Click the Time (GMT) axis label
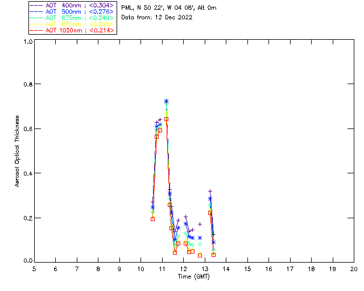Screen dimensions: 364x291 [x=194, y=277]
